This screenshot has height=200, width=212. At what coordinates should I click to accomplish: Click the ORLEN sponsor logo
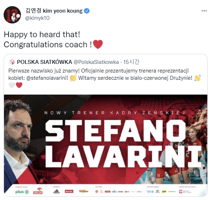point(38,191)
